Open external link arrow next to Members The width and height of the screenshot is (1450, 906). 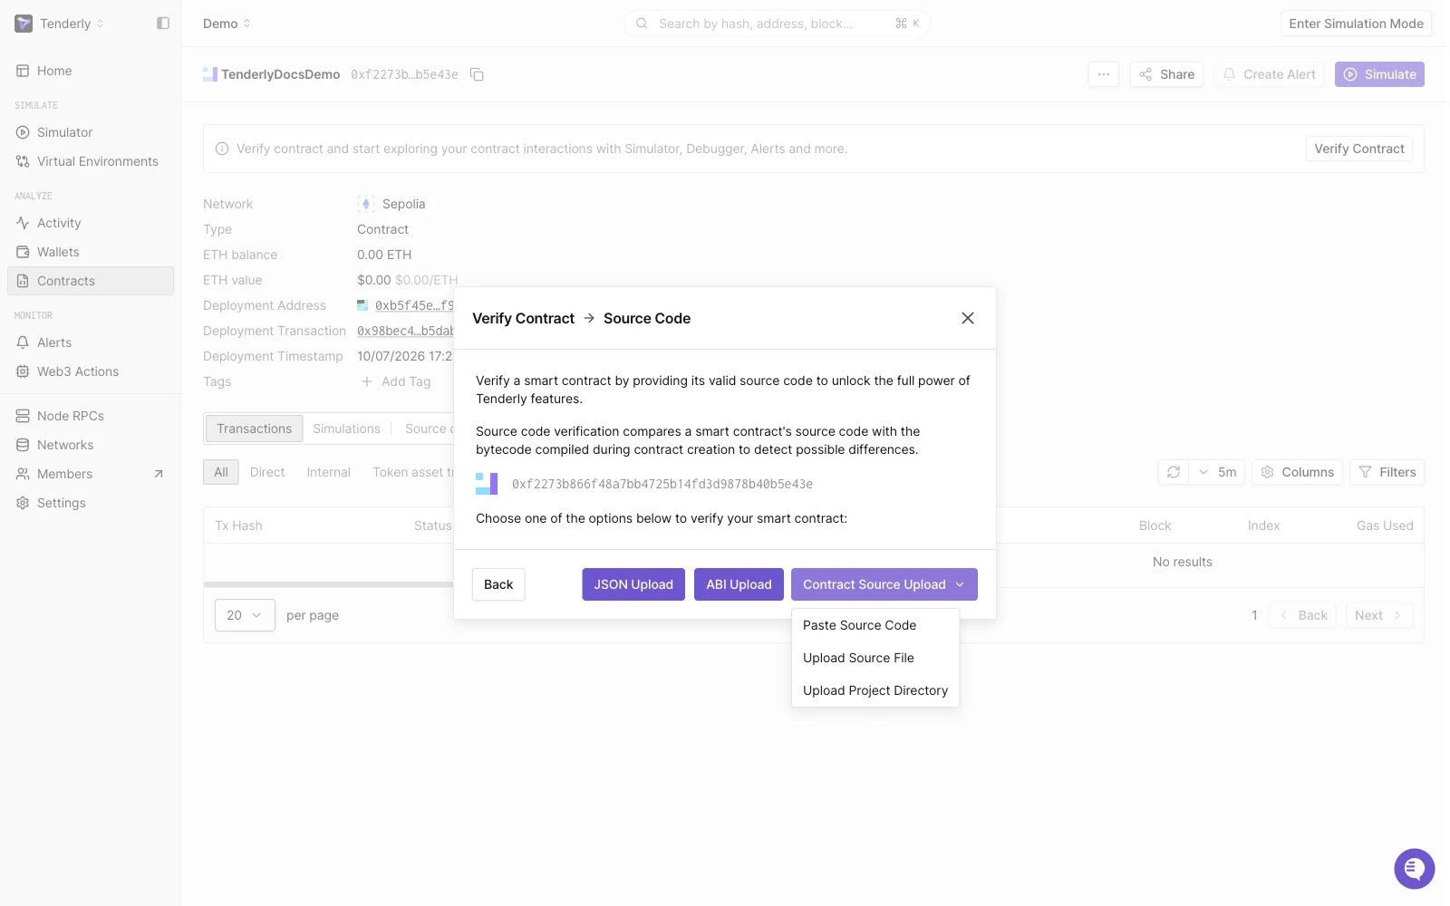159,474
